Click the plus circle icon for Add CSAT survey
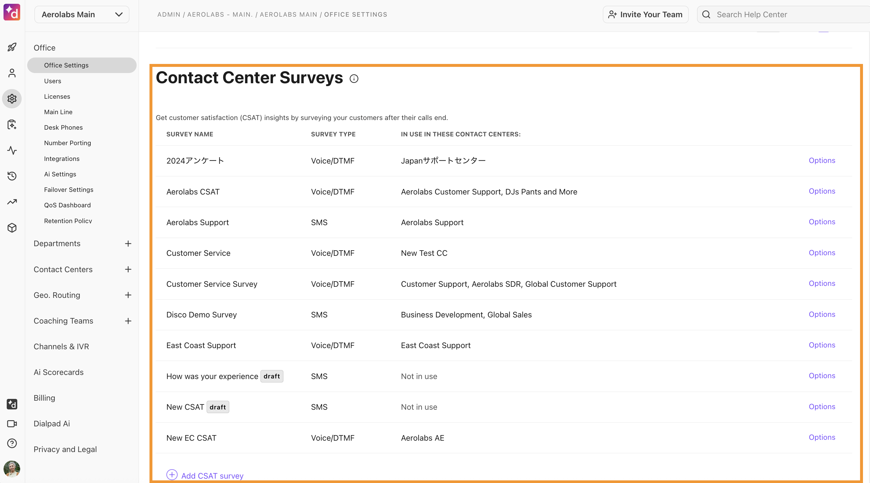Viewport: 870px width, 483px height. click(172, 475)
